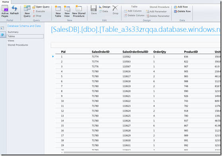
Task: Select Stored Procedures in the sidebar
Action: click(x=18, y=45)
